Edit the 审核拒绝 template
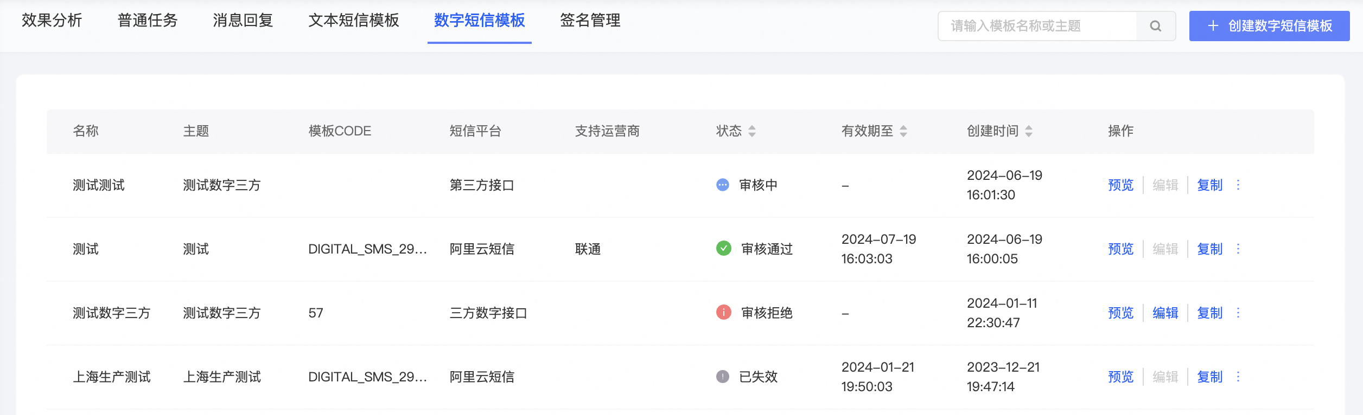 tap(1165, 313)
